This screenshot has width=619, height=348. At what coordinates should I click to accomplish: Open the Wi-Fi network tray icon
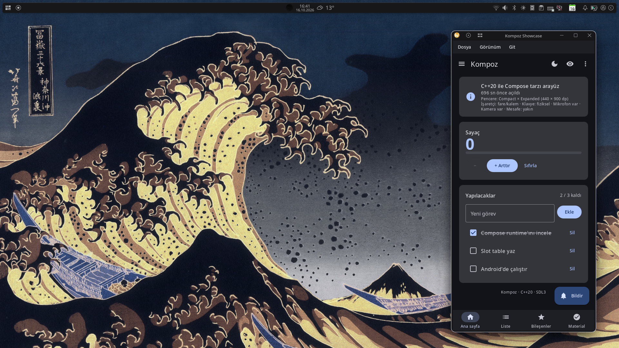[x=496, y=8]
